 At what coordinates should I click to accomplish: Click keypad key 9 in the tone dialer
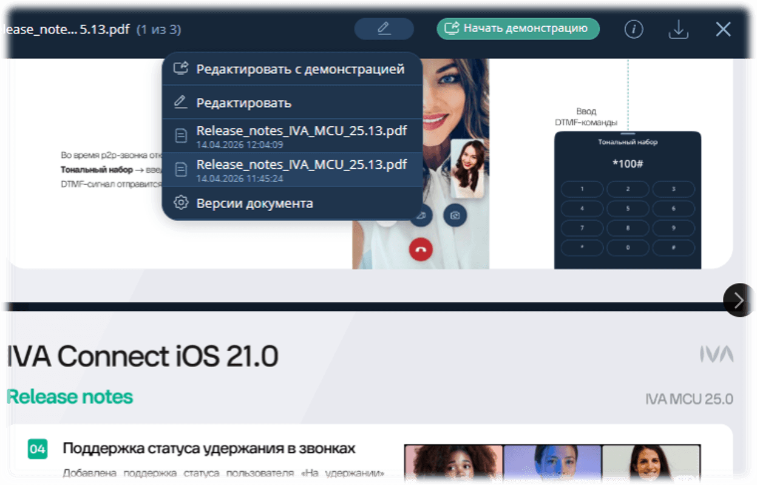(673, 228)
